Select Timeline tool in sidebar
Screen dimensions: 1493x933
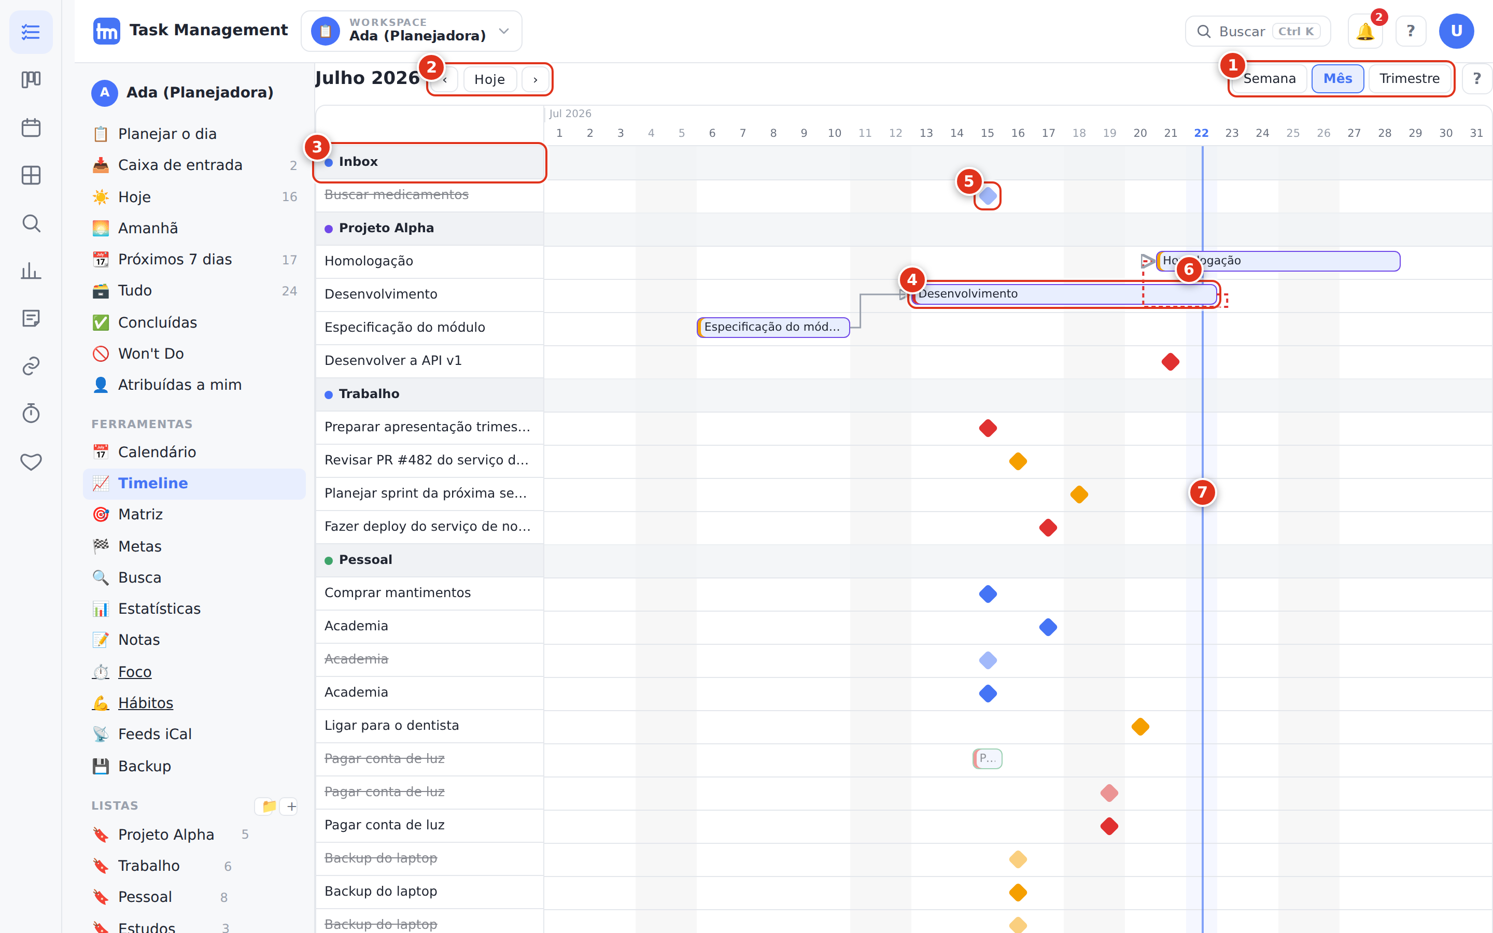tap(194, 483)
